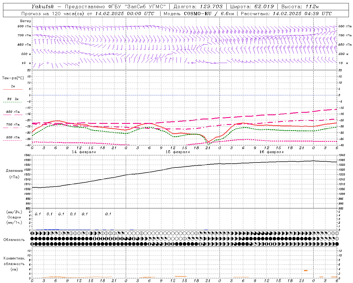
Task: Click the (мм/3ч.) precipitation unit label
Action: 14,212
